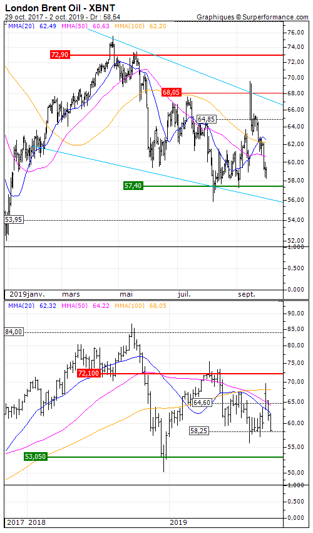Click the 2017 year label on lower axis
Screen dimensions: 313x533
pos(16,522)
